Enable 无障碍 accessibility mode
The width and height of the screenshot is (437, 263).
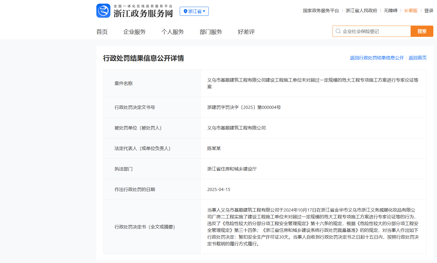tap(391, 10)
